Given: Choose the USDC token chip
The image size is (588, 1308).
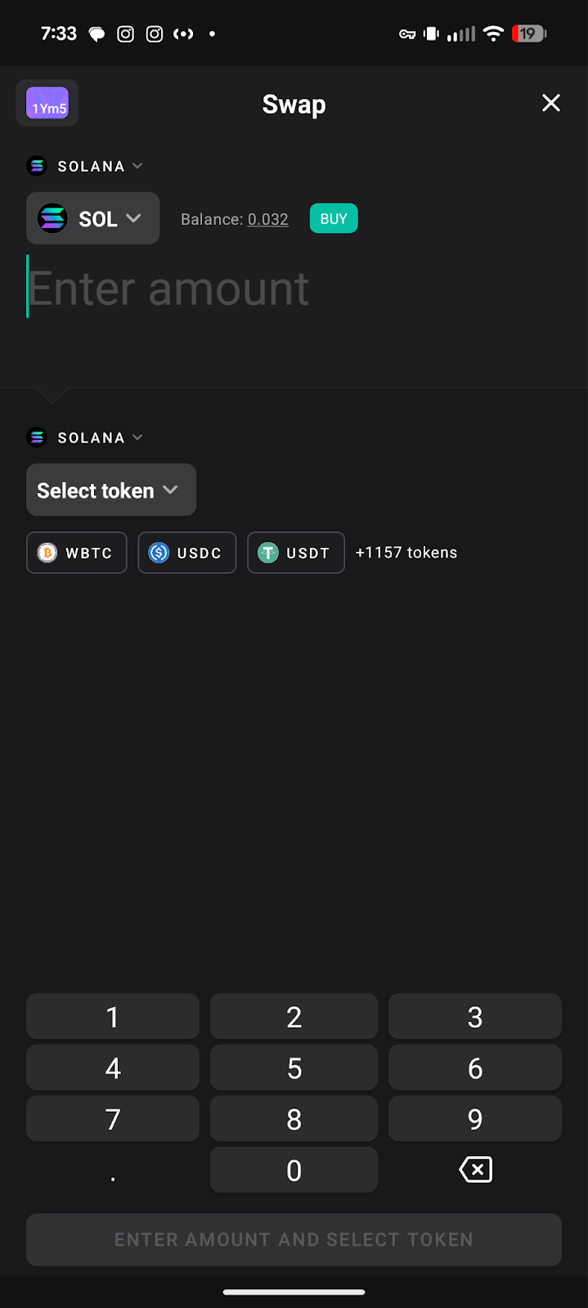Looking at the screenshot, I should [x=186, y=553].
